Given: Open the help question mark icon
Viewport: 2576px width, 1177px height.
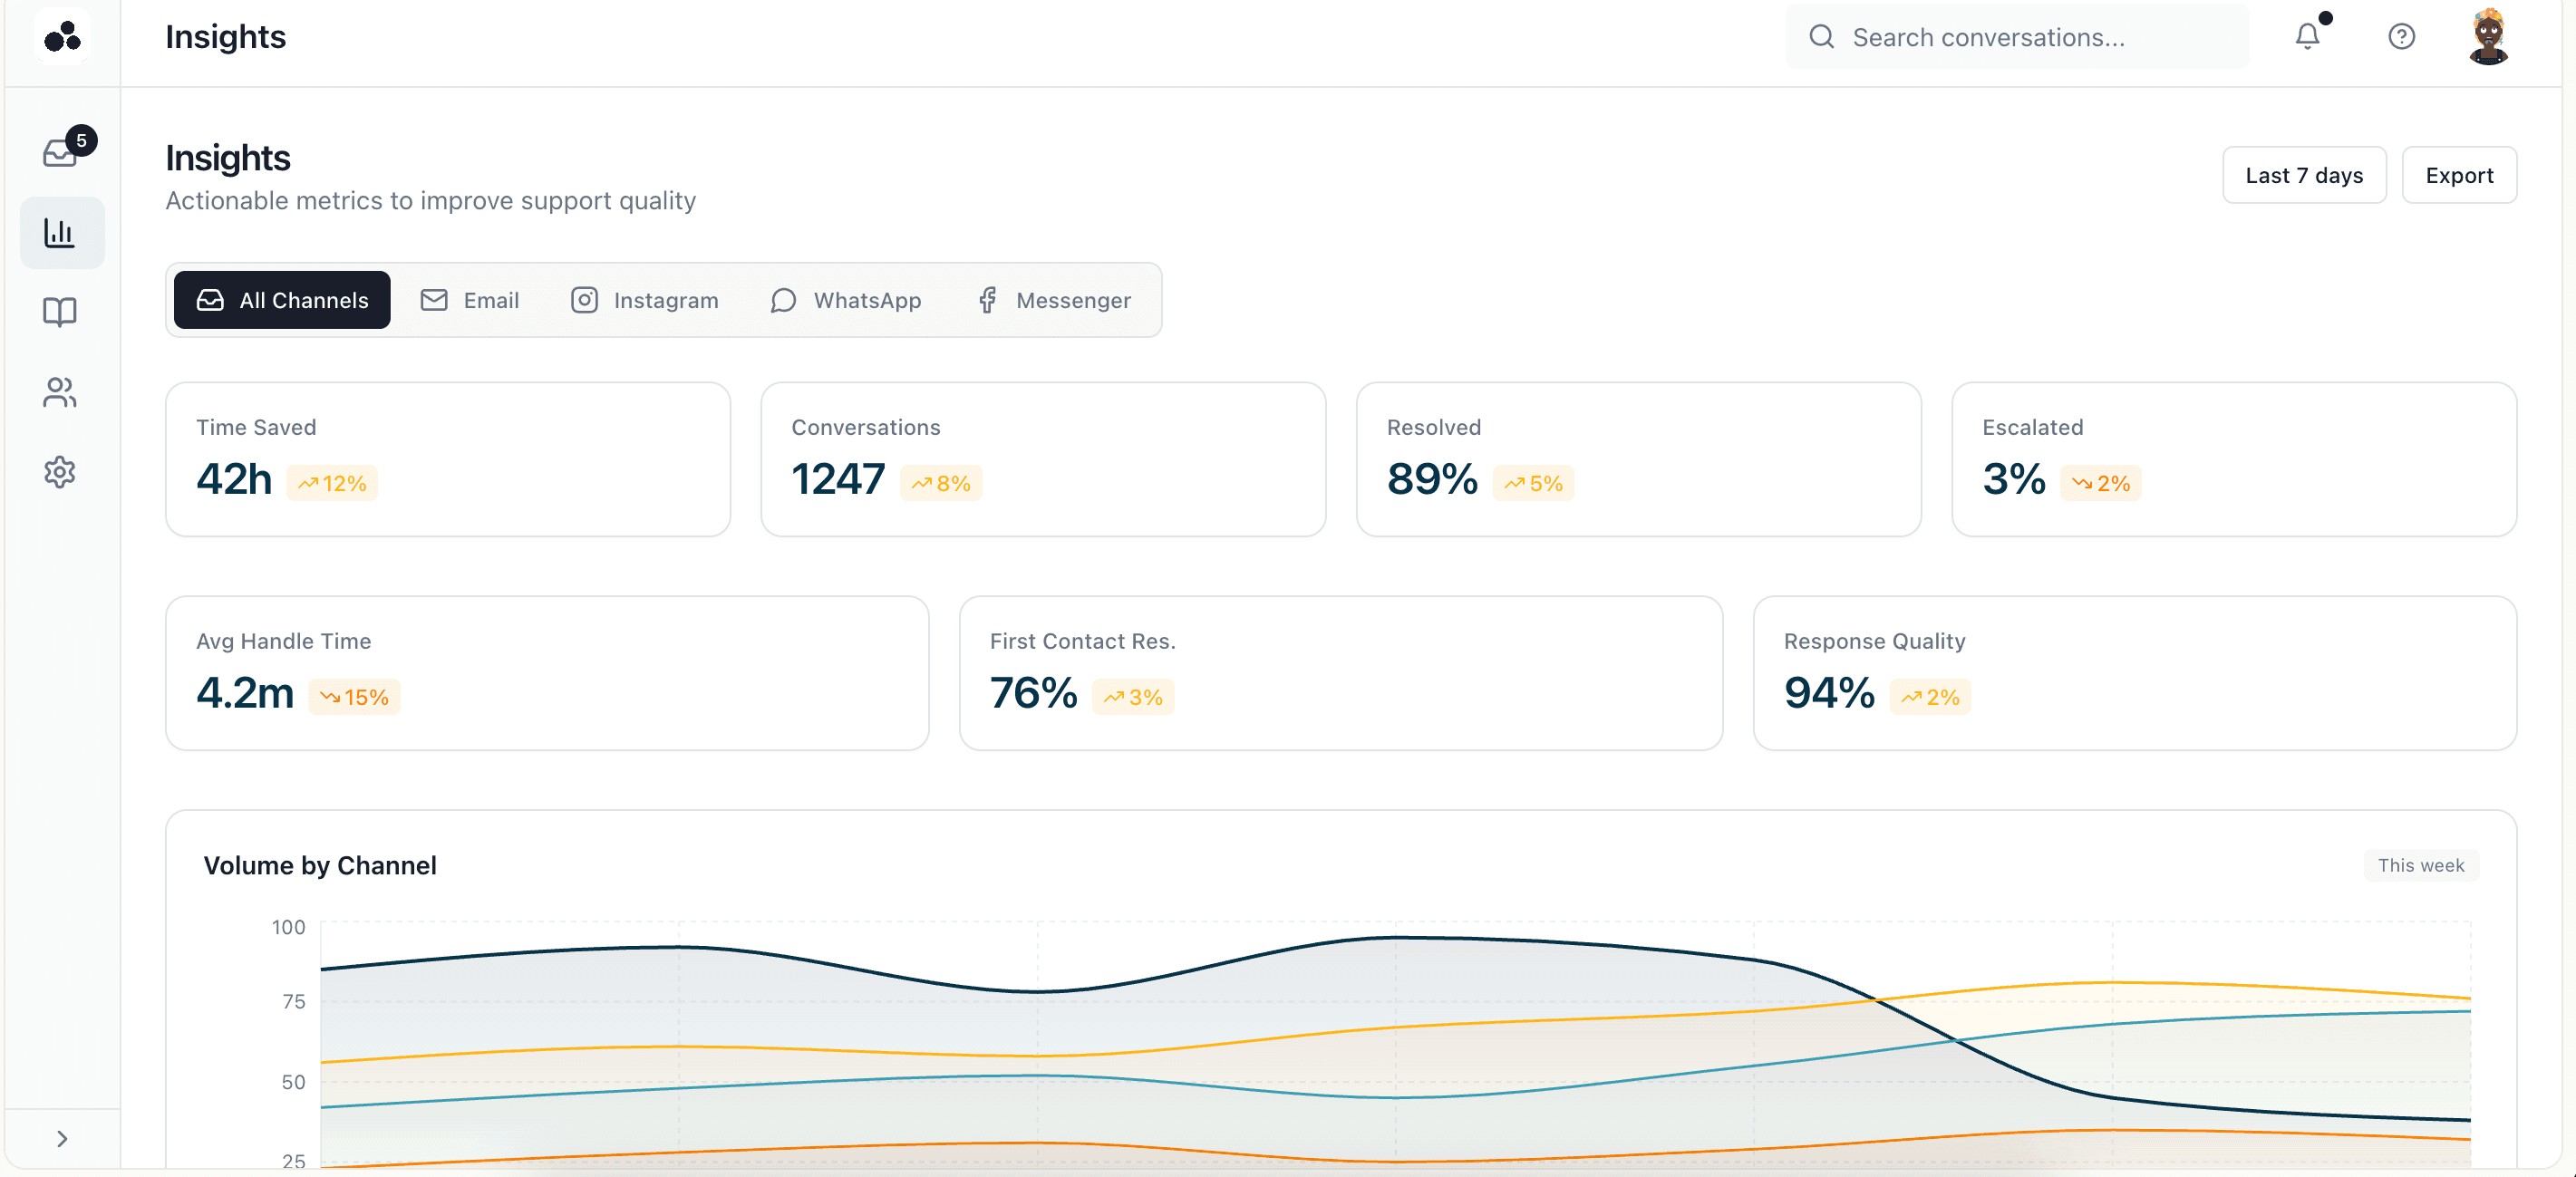Looking at the screenshot, I should pyautogui.click(x=2401, y=37).
